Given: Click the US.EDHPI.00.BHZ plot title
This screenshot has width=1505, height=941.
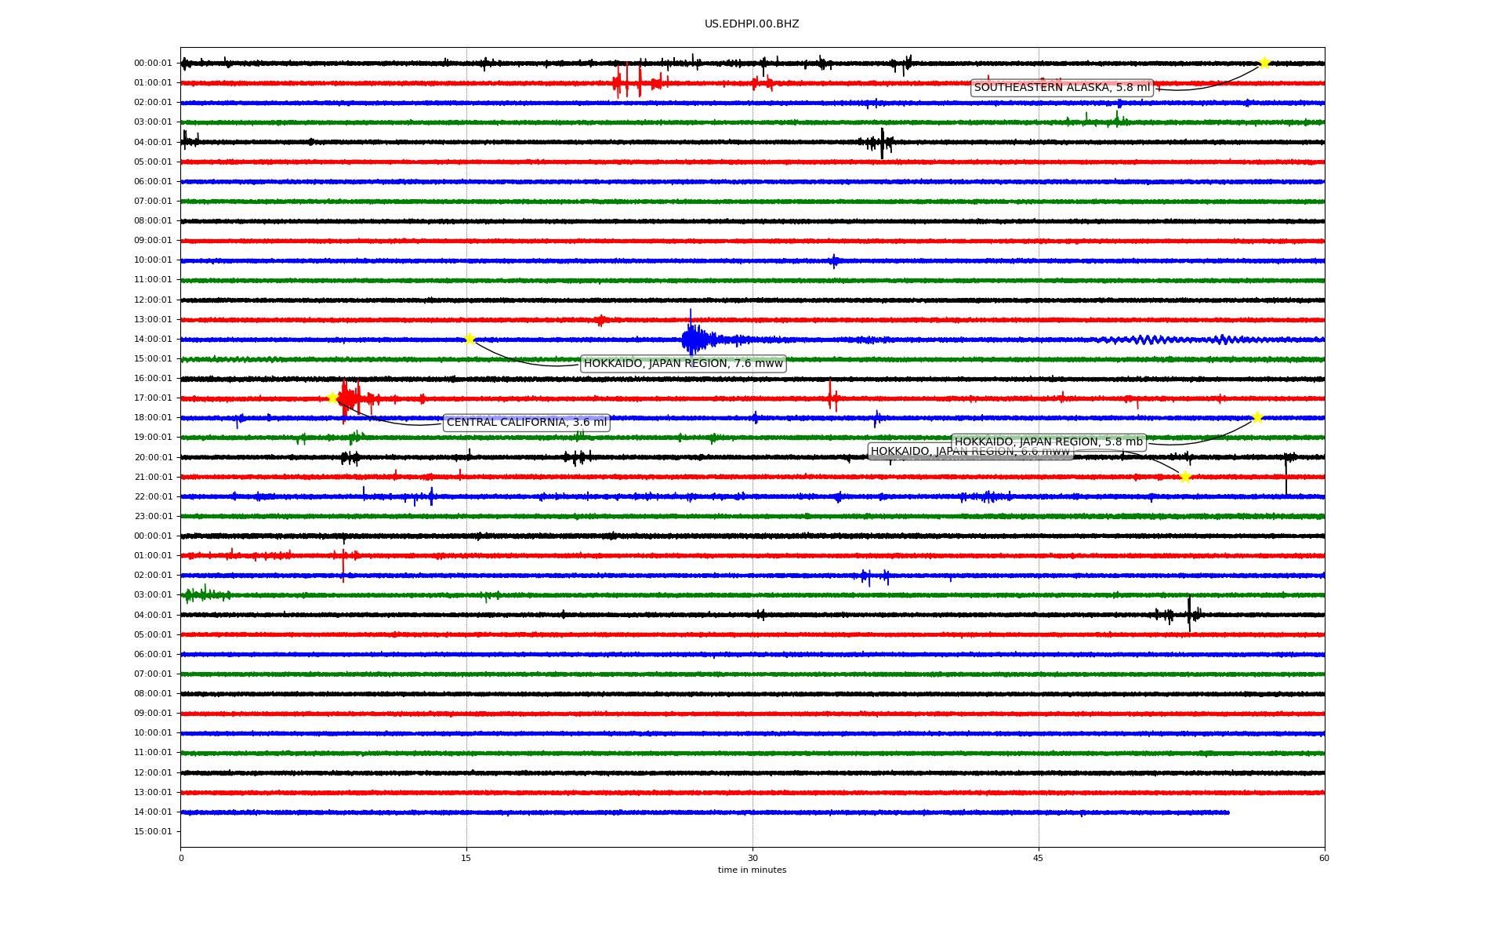Looking at the screenshot, I should 751,24.
